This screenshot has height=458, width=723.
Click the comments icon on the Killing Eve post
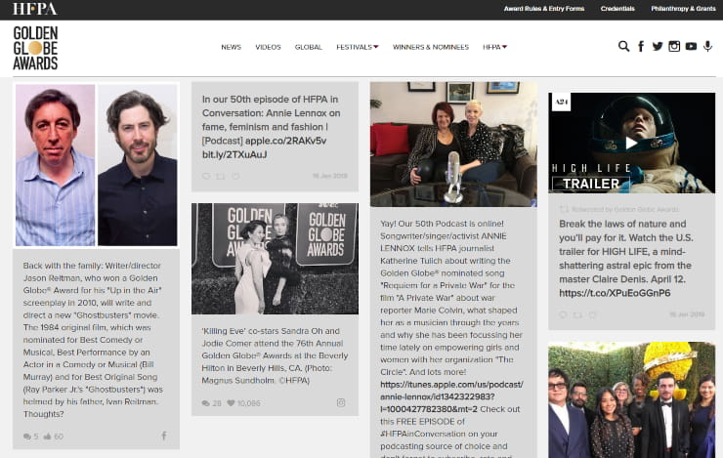tap(205, 403)
